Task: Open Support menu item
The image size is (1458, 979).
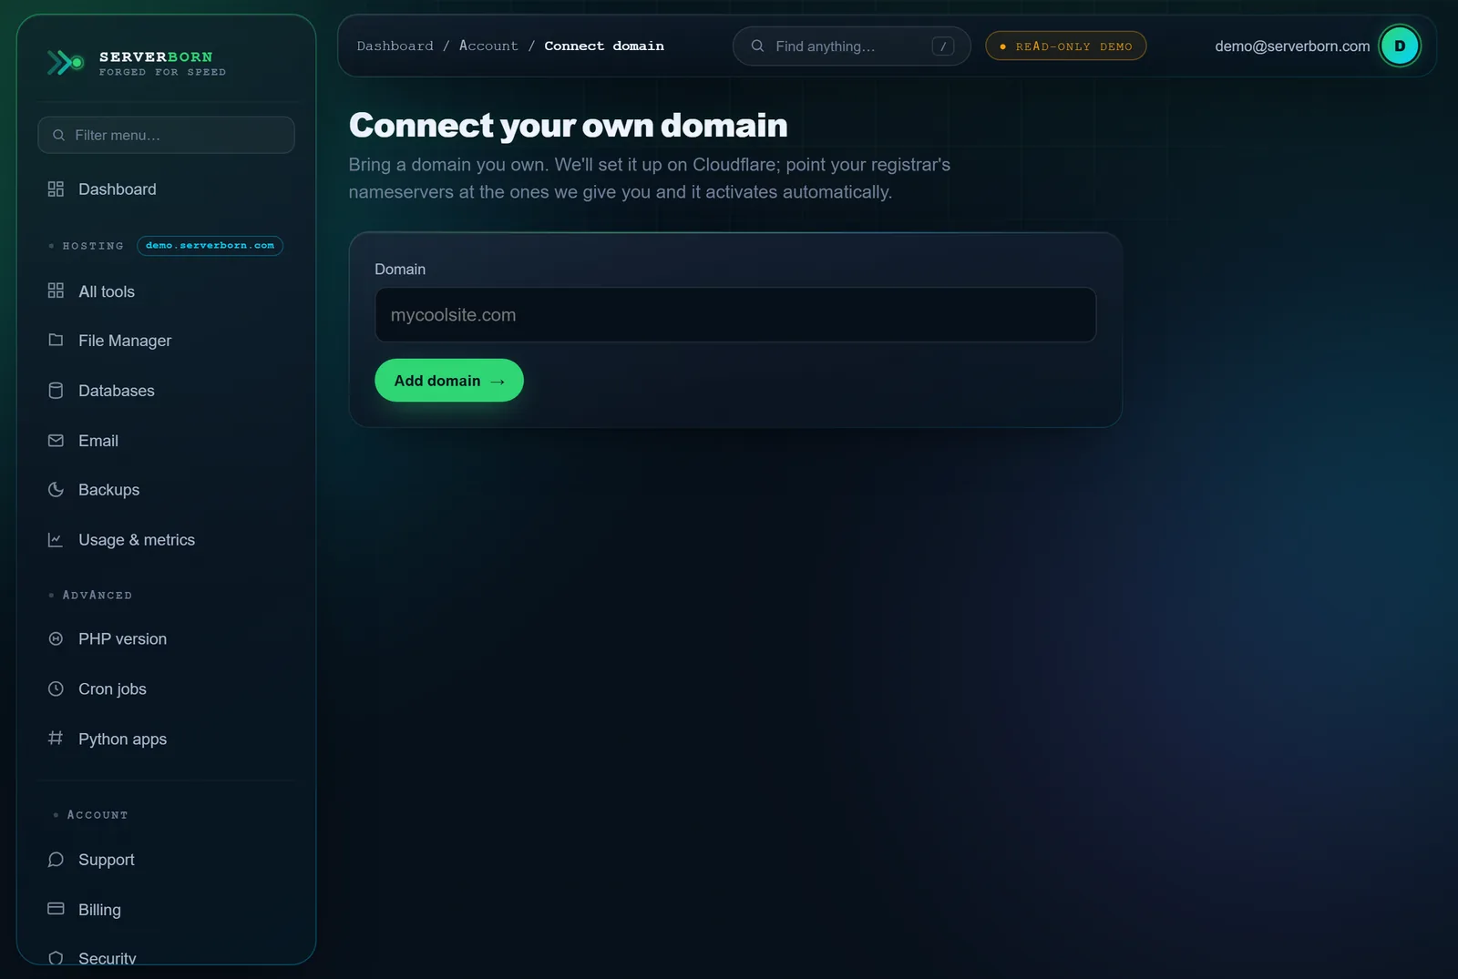Action: pos(166,860)
